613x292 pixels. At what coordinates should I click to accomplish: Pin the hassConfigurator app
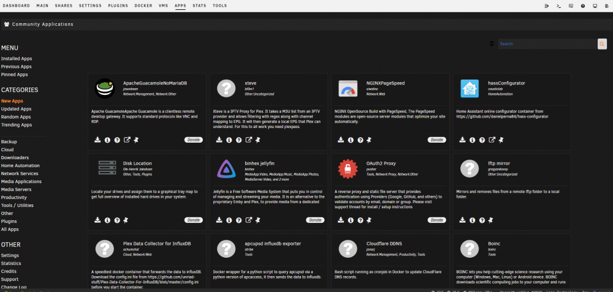tap(501, 140)
